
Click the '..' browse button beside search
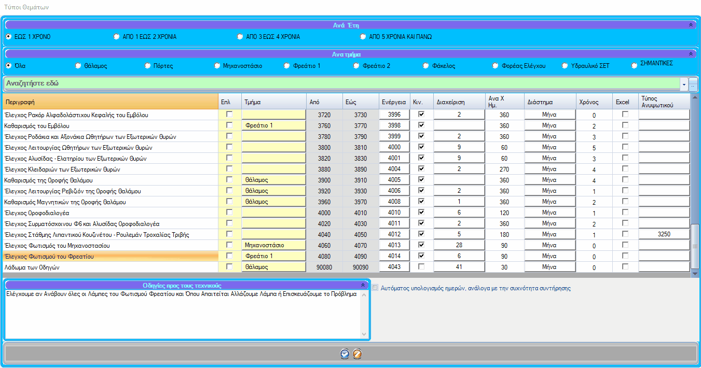693,84
